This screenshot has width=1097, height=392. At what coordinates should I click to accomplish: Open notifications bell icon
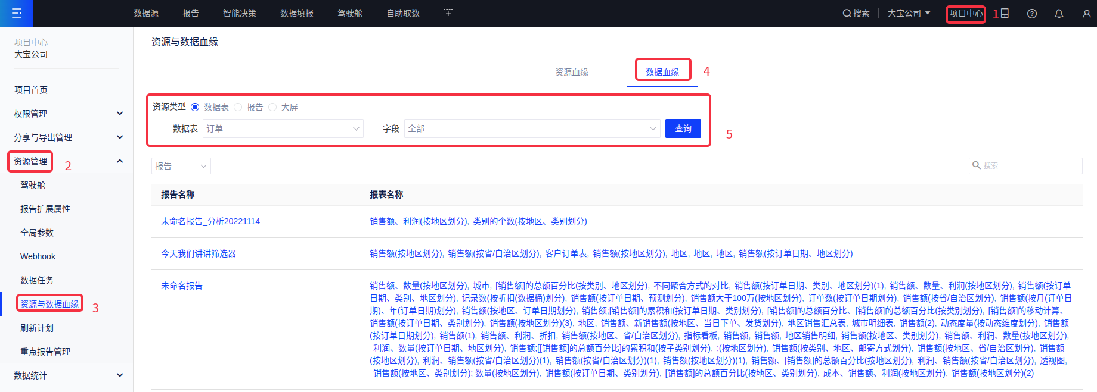1059,14
